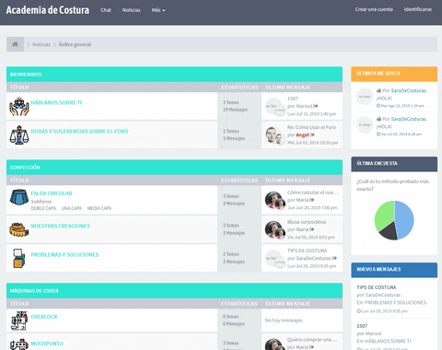
Task: Click Crear una cuenta link
Action: coord(374,9)
